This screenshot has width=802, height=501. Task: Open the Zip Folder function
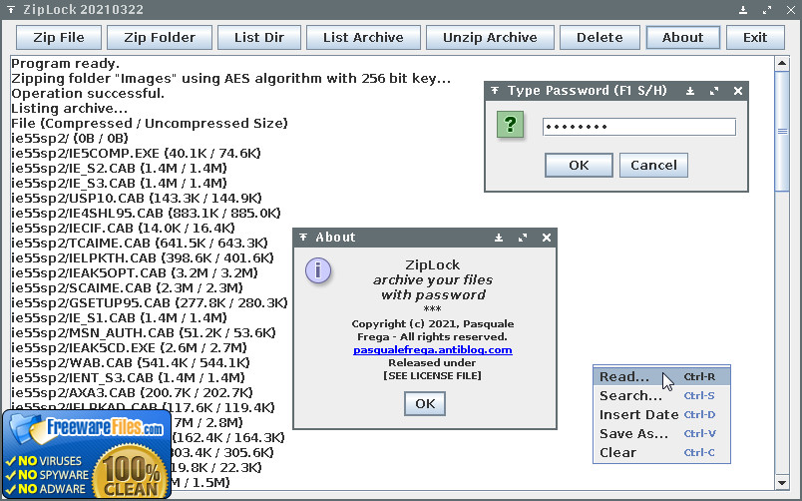pyautogui.click(x=160, y=37)
